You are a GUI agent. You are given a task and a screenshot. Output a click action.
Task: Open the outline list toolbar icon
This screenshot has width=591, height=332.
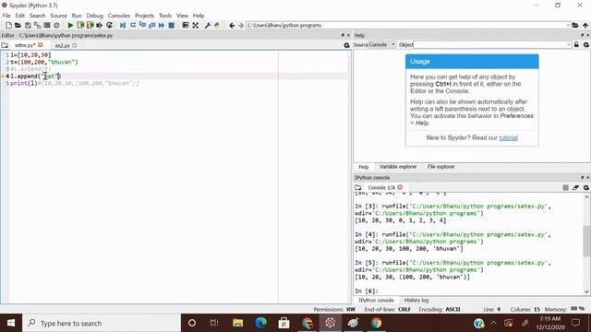(47, 25)
